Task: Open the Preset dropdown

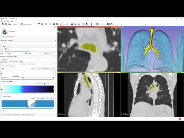Action: (30, 49)
